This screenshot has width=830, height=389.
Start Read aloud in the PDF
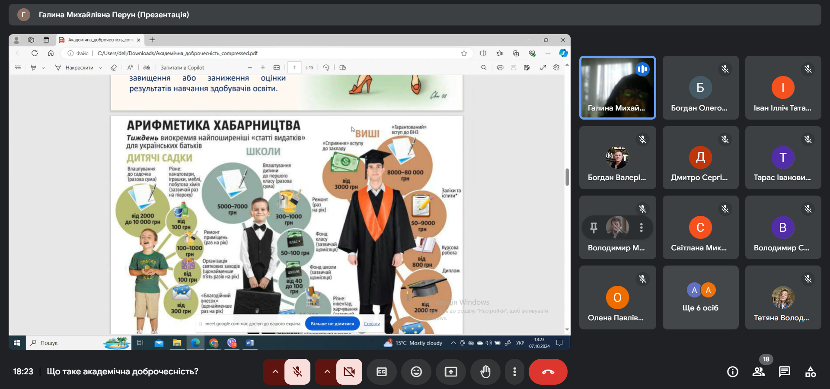(x=130, y=67)
